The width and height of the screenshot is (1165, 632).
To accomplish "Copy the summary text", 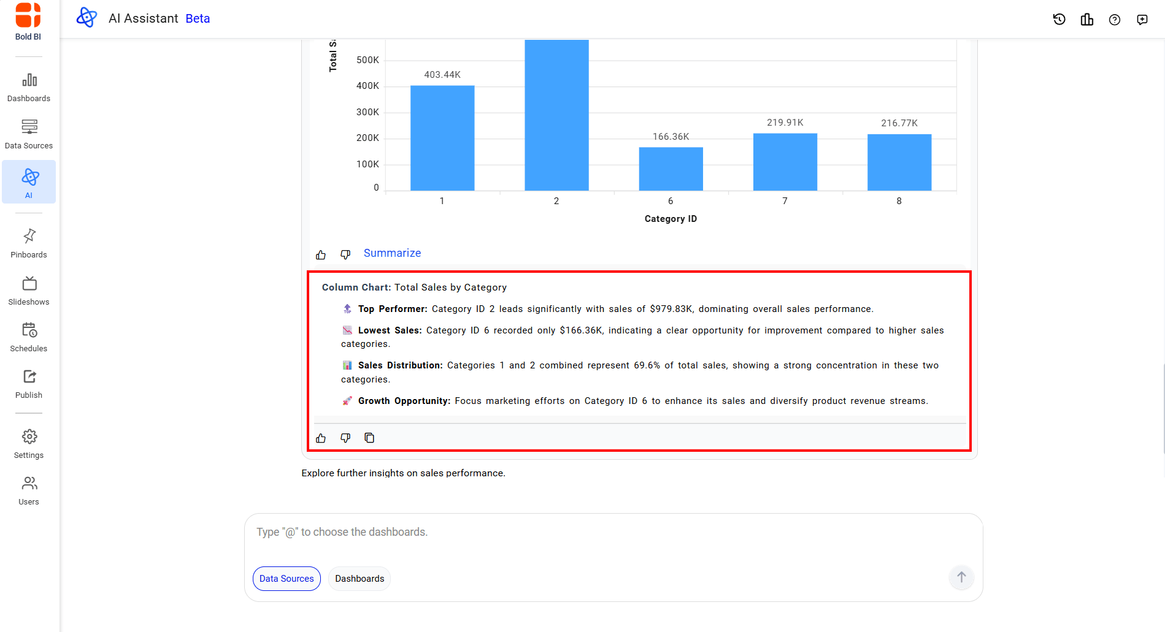I will point(369,438).
